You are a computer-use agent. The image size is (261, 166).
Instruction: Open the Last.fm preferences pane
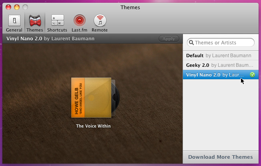(79, 23)
